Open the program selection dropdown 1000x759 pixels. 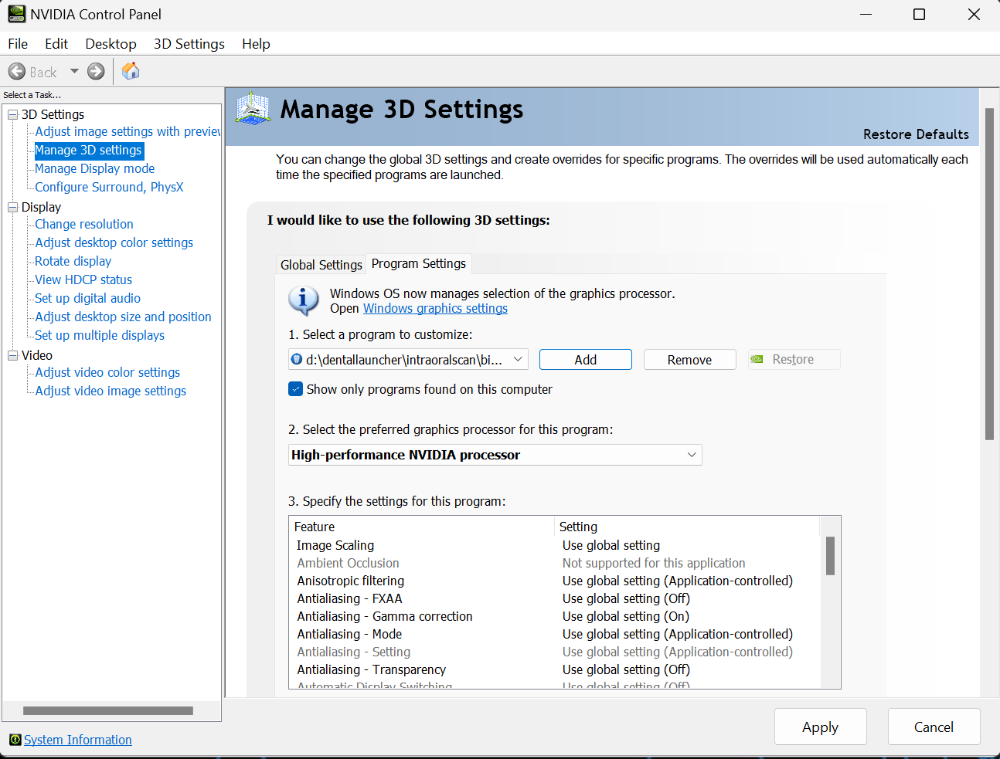[408, 359]
